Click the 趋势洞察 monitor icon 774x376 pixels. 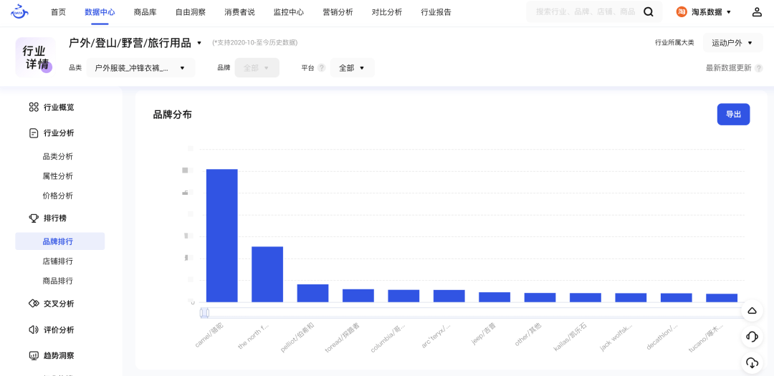(34, 355)
